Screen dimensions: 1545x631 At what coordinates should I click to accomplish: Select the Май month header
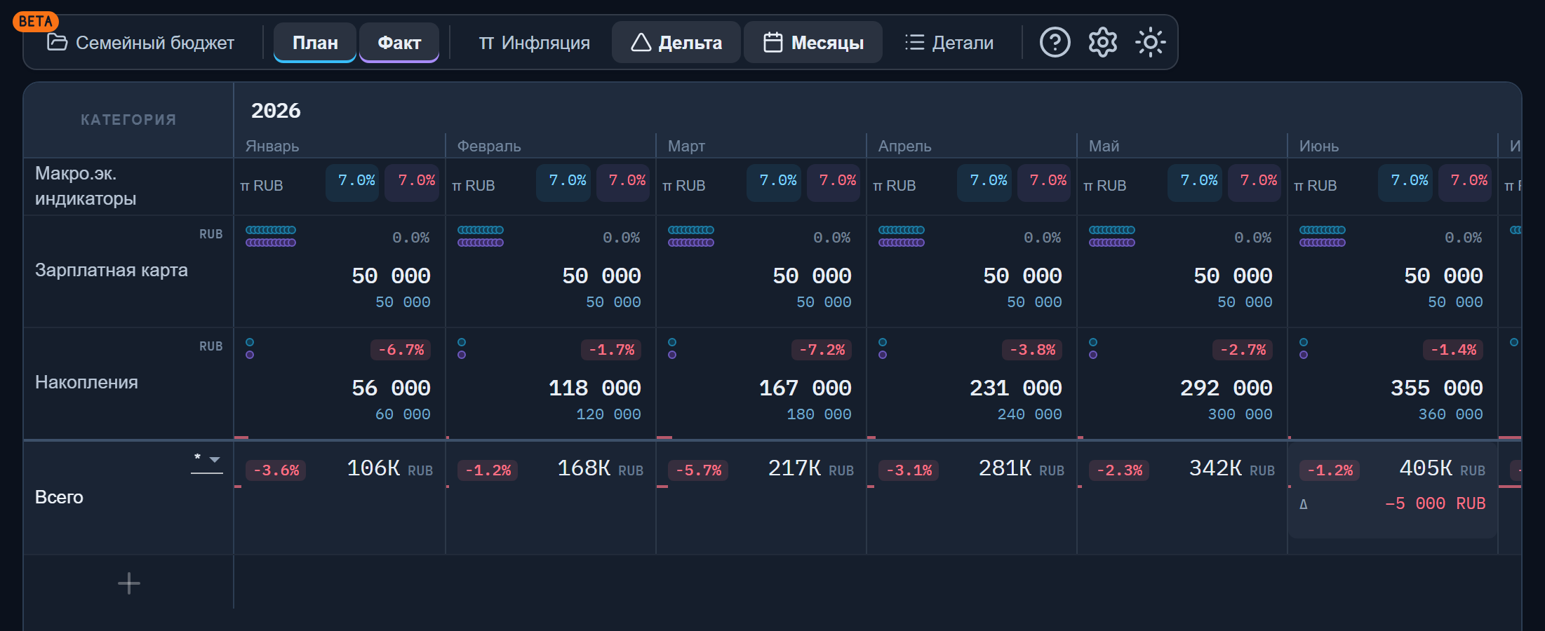tap(1104, 146)
